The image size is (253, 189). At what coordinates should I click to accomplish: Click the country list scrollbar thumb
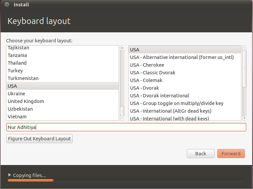tap(122, 111)
